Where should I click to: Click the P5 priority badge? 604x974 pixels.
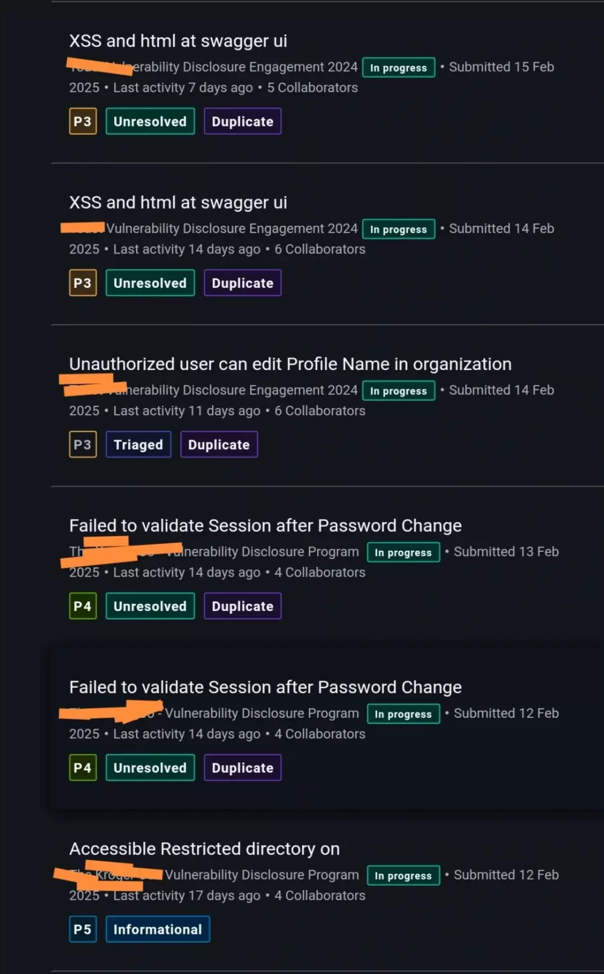(83, 929)
